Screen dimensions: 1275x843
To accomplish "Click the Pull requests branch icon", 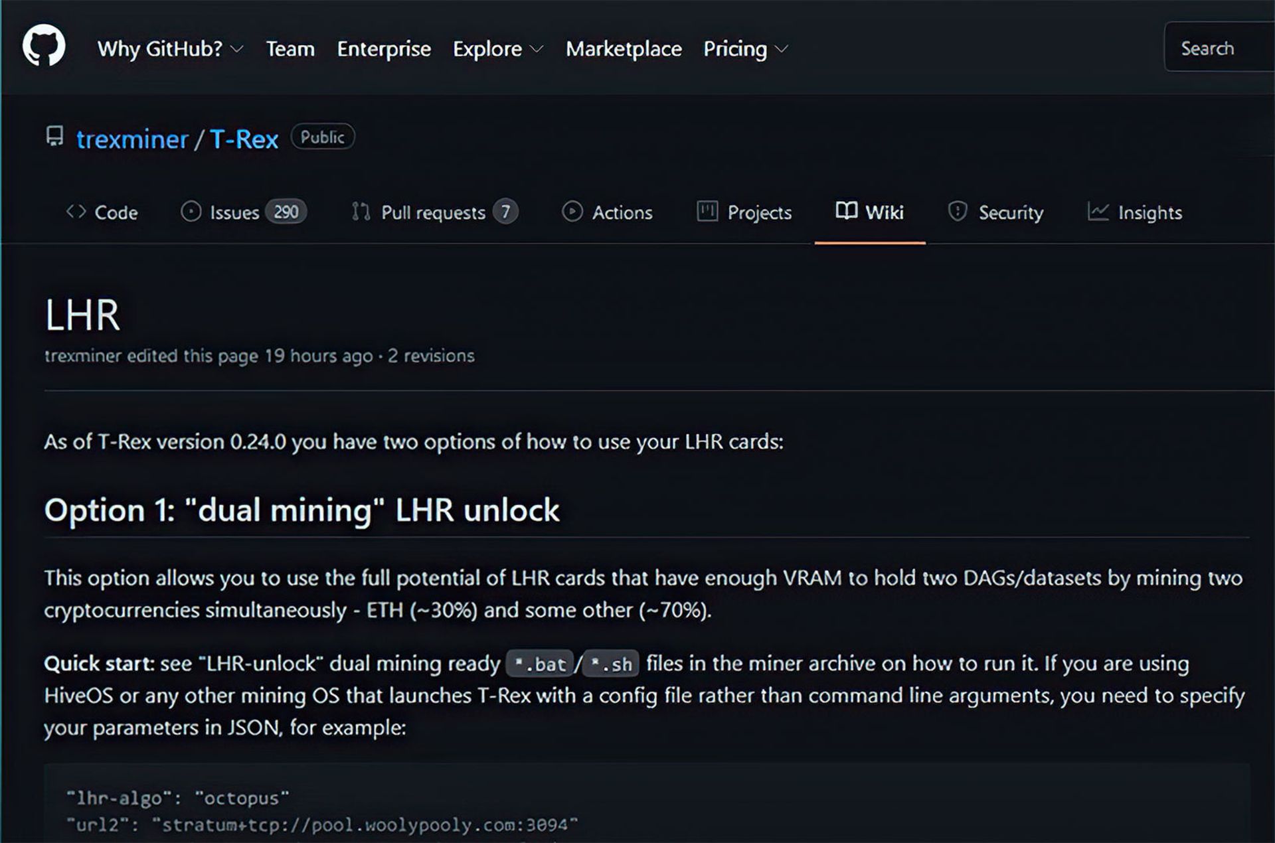I will click(361, 212).
